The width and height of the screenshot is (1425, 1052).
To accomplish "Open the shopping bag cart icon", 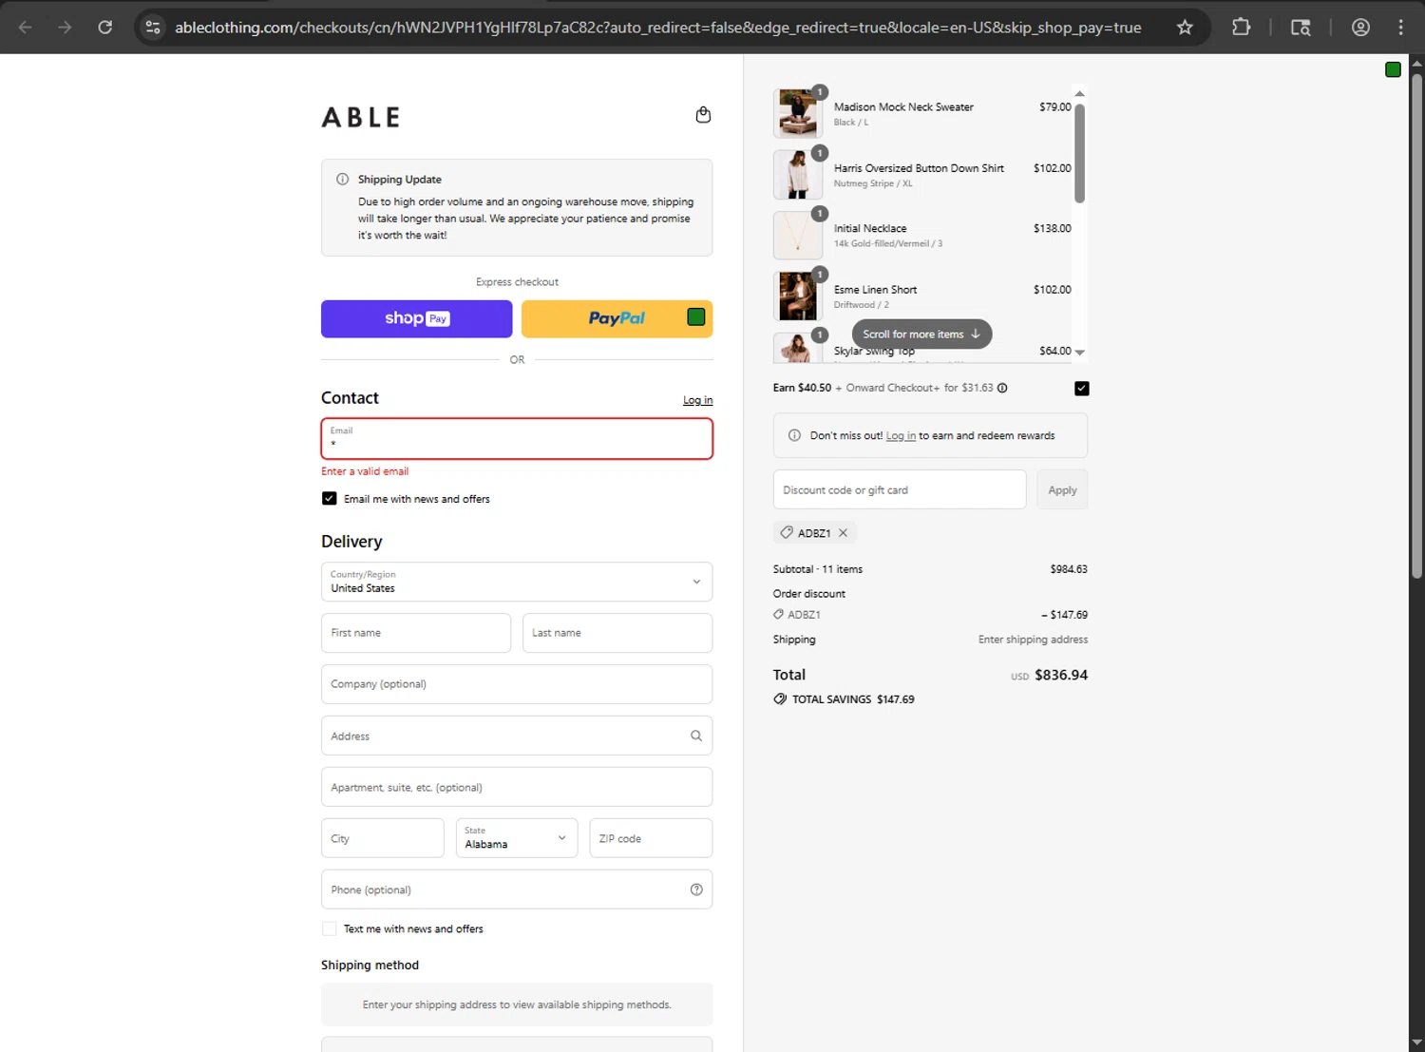I will (703, 115).
